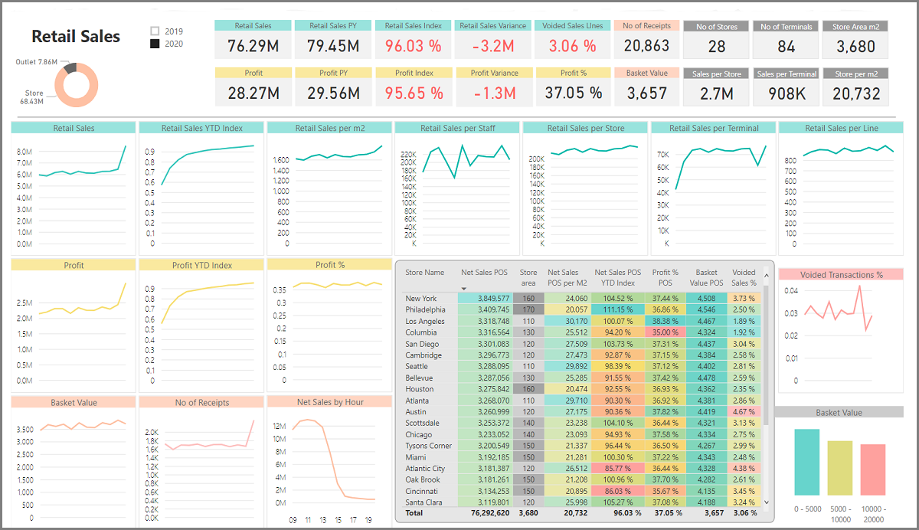This screenshot has height=530, width=919.
Task: Click the Net Sales POS YTD Index header
Action: click(618, 277)
